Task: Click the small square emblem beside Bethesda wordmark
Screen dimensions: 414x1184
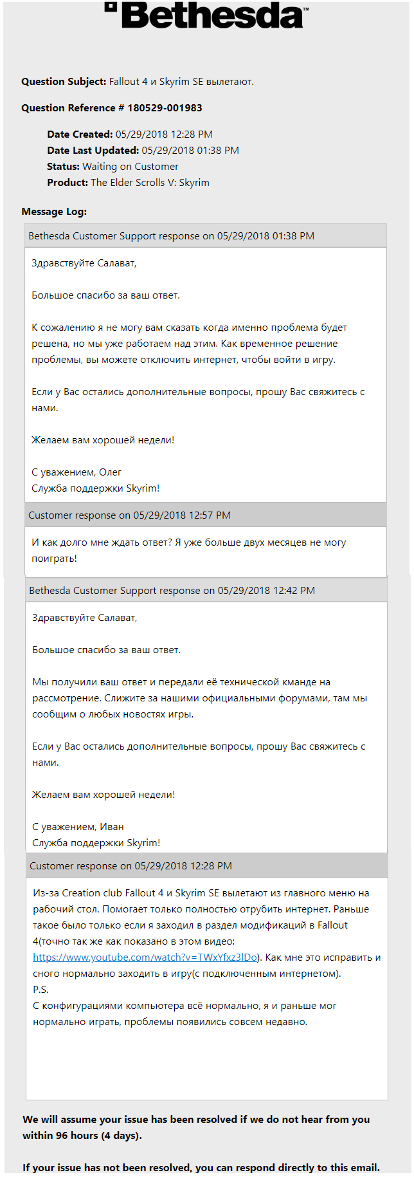Action: click(x=111, y=8)
